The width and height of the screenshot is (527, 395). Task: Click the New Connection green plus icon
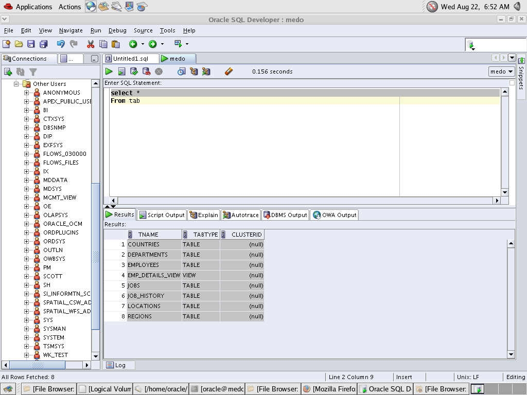pyautogui.click(x=8, y=72)
